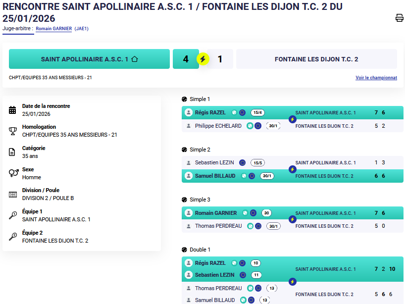The image size is (405, 304).
Task: Click Romain GARNIER's name in Simple 3
Action: click(216, 213)
